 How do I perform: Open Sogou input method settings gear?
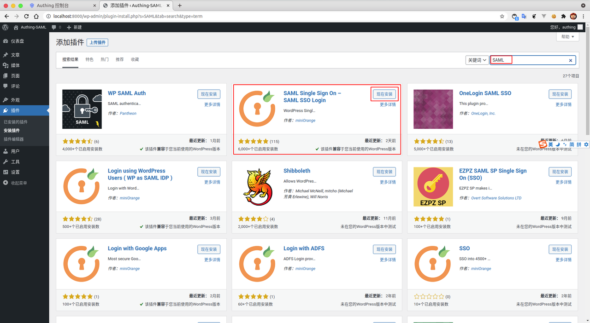(586, 144)
